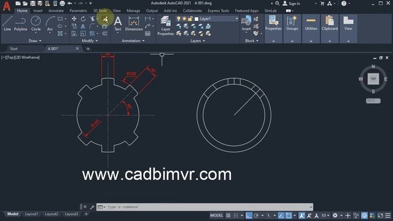Switch to the Annotate ribbon tab
Viewport: 393px width, 221px height.
click(x=56, y=11)
